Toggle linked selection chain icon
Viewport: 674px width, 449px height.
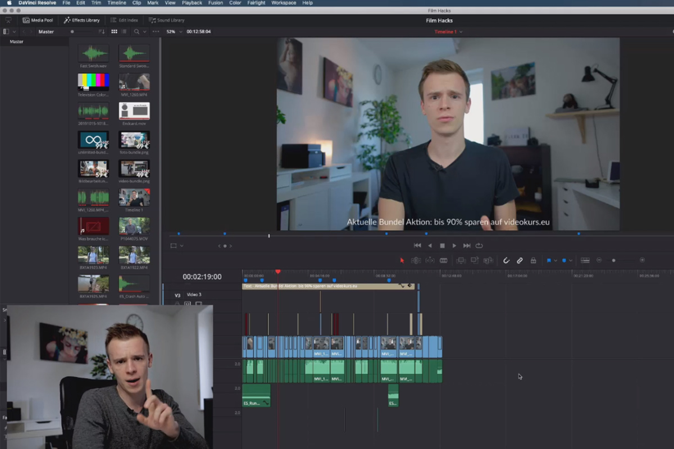pyautogui.click(x=520, y=260)
